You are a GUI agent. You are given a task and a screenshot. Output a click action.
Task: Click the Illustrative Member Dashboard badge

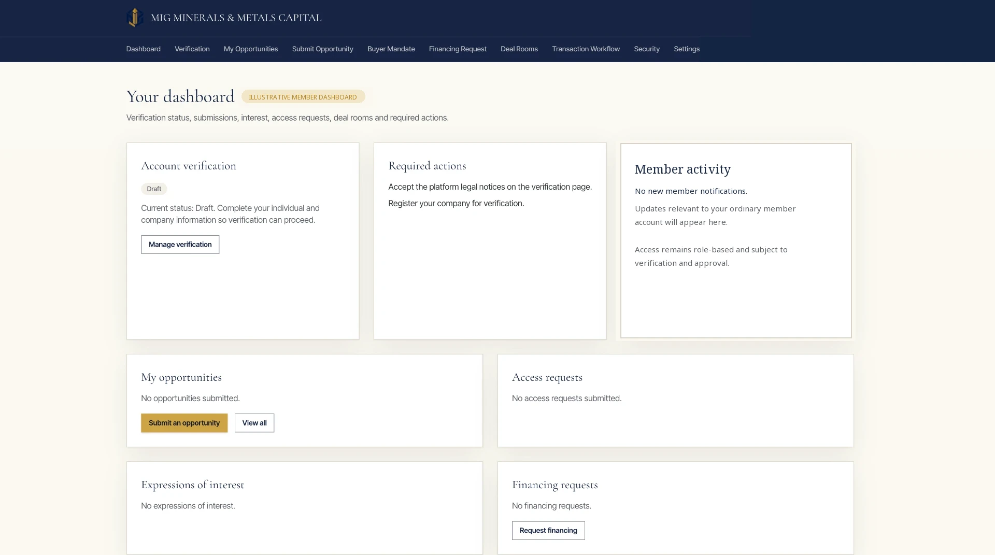tap(303, 97)
